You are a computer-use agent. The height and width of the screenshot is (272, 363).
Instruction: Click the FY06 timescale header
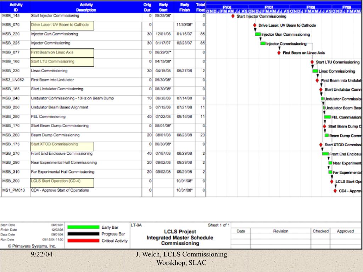tap(227, 7)
